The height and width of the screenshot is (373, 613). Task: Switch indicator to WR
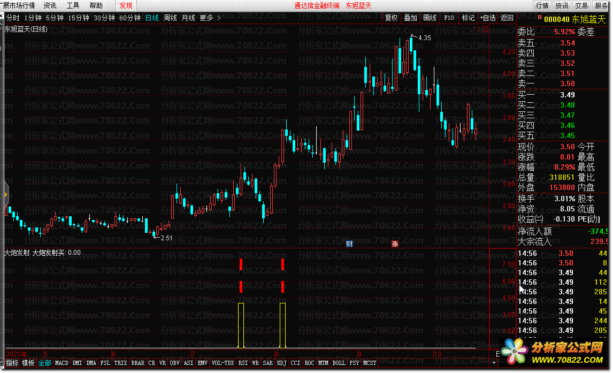pos(255,363)
